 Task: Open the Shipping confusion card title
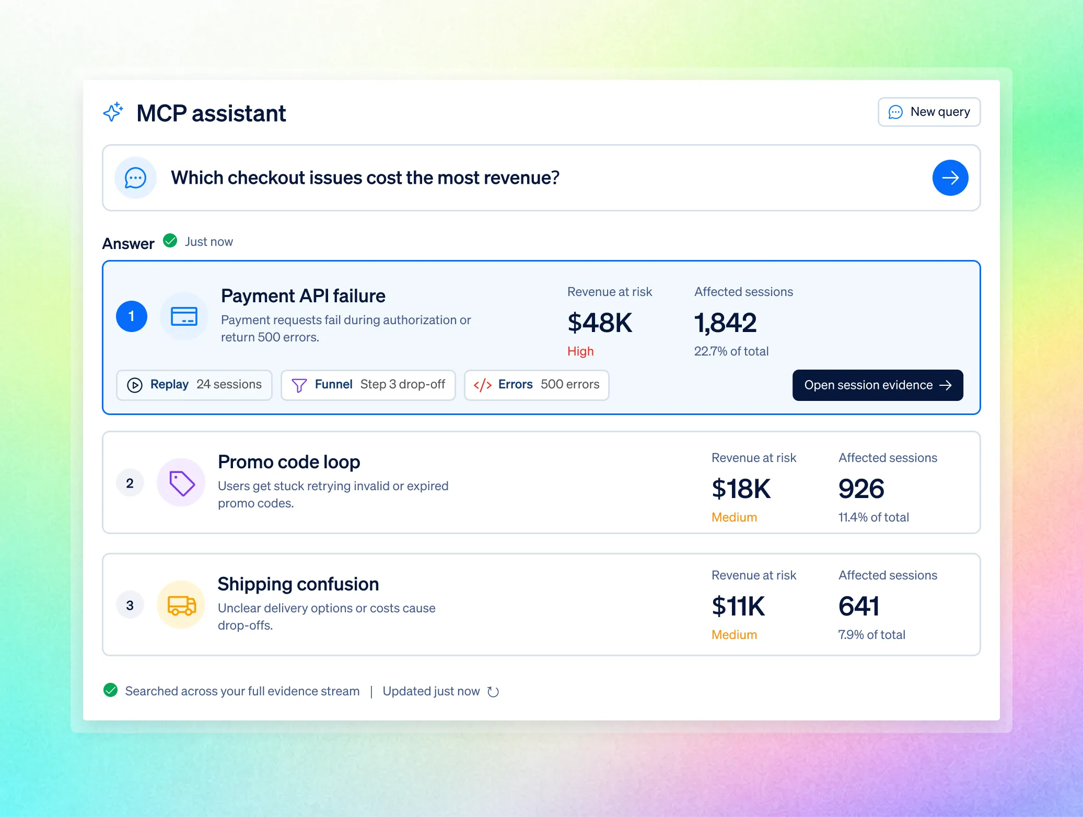298,584
